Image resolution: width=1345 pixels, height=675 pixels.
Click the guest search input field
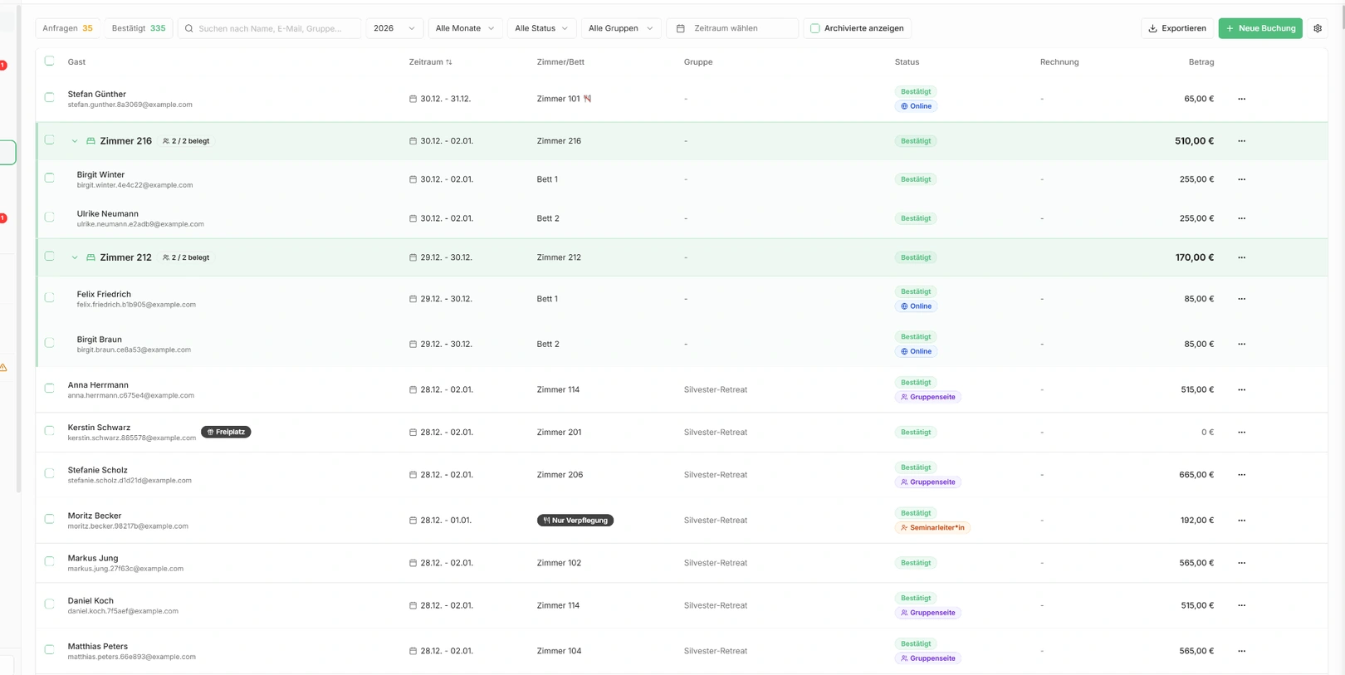(x=270, y=28)
